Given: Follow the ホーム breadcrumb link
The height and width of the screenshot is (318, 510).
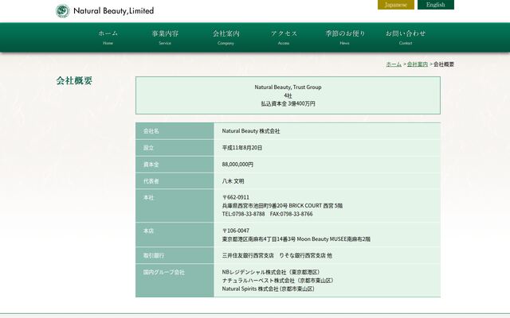Looking at the screenshot, I should 394,64.
